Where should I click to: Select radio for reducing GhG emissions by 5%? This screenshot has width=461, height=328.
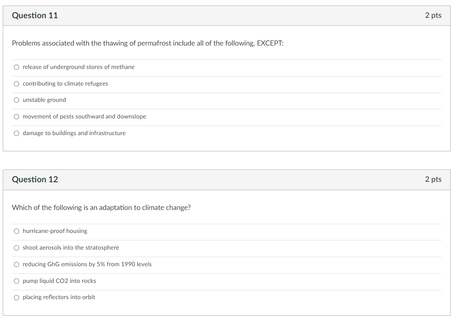click(16, 265)
